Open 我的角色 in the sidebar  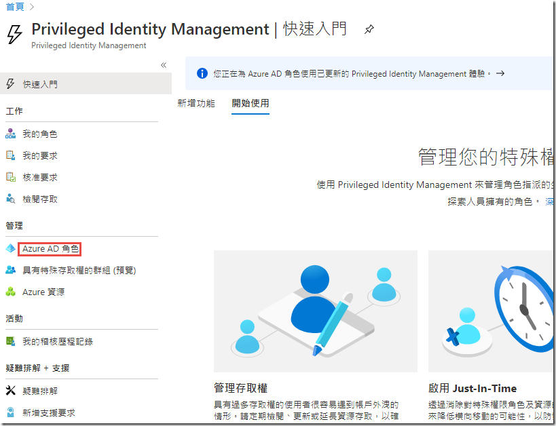40,134
